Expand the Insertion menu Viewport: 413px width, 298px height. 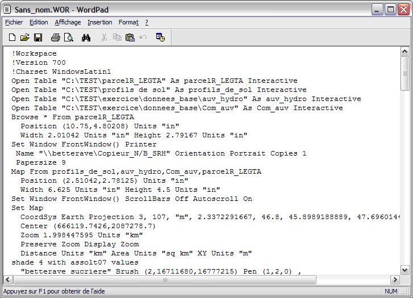click(100, 22)
